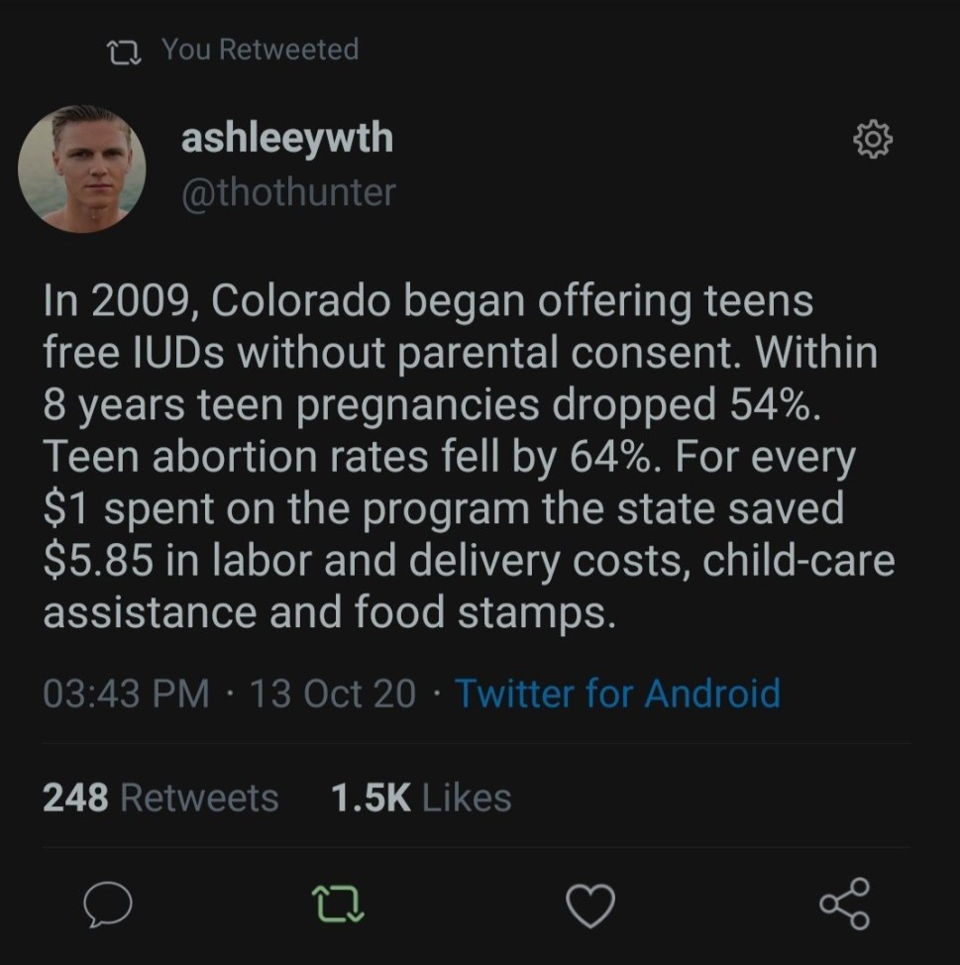This screenshot has height=965, width=960.
Task: Open tweet options via the gear icon
Action: (872, 141)
